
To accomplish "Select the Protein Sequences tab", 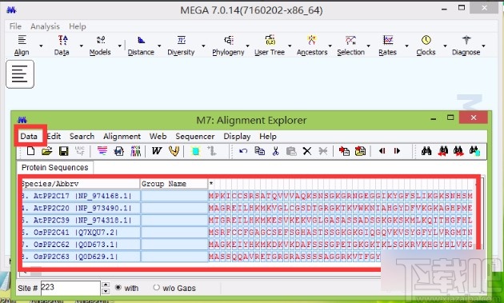I will point(55,168).
